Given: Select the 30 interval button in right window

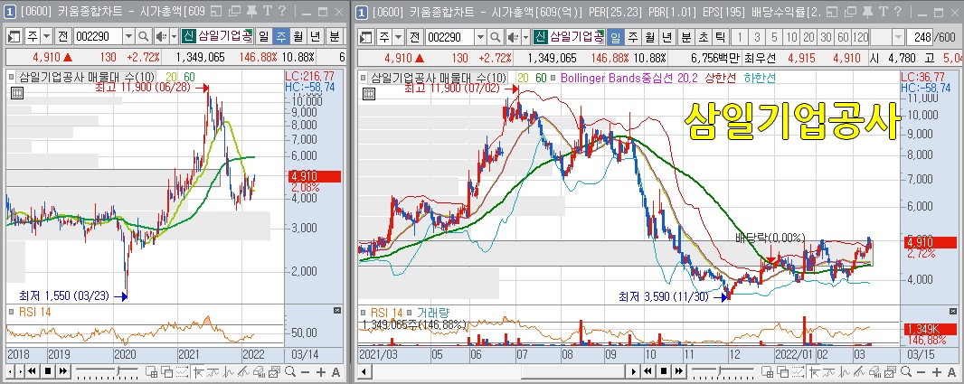Looking at the screenshot, I should (827, 37).
